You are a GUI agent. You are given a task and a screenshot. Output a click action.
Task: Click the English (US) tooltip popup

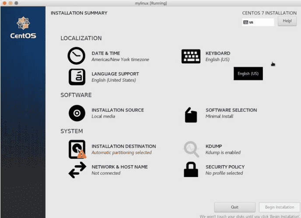(x=248, y=73)
